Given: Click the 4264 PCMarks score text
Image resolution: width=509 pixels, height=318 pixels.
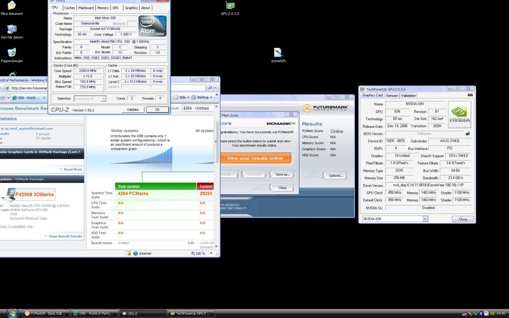Looking at the screenshot, I should tap(133, 193).
